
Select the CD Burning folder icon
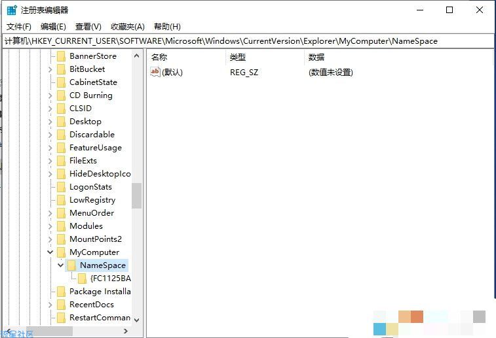[61, 95]
